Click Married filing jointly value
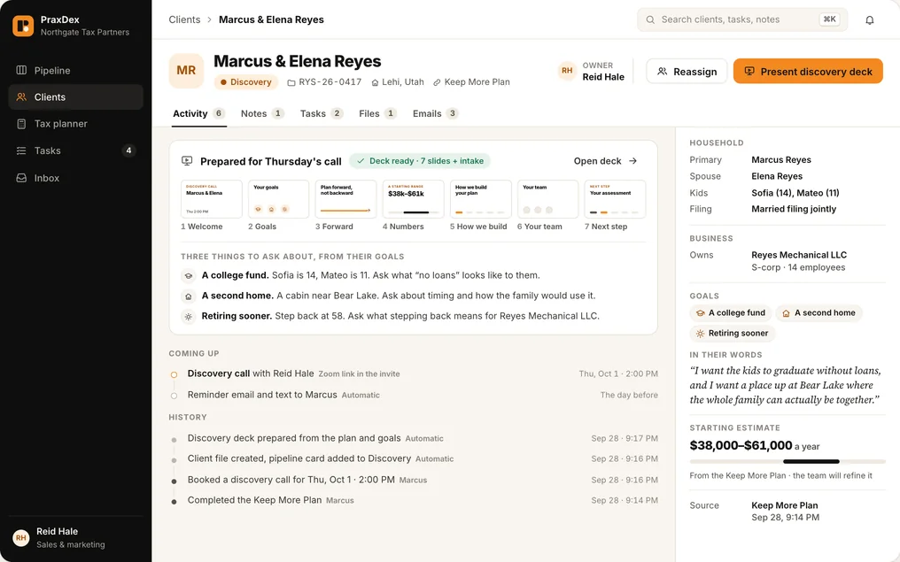This screenshot has width=900, height=562. (x=794, y=210)
